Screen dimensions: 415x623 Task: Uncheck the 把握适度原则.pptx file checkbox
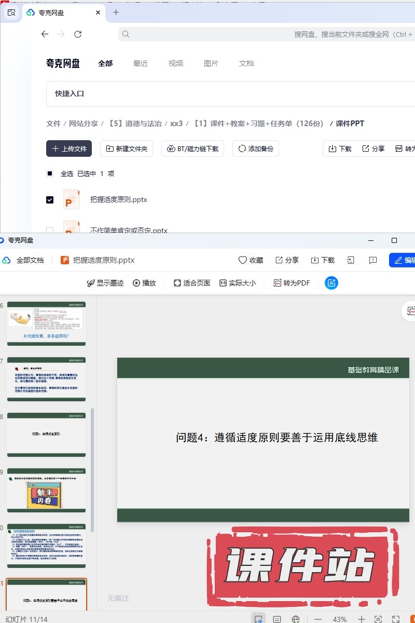point(50,199)
